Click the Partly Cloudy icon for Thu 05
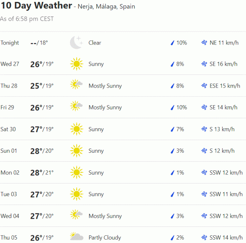Screen dimensions: 246x243 point(76,237)
